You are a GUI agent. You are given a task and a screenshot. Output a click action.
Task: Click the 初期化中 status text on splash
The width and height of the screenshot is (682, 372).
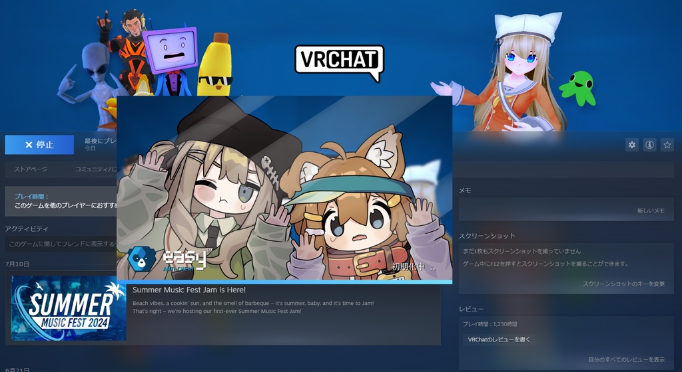(413, 267)
